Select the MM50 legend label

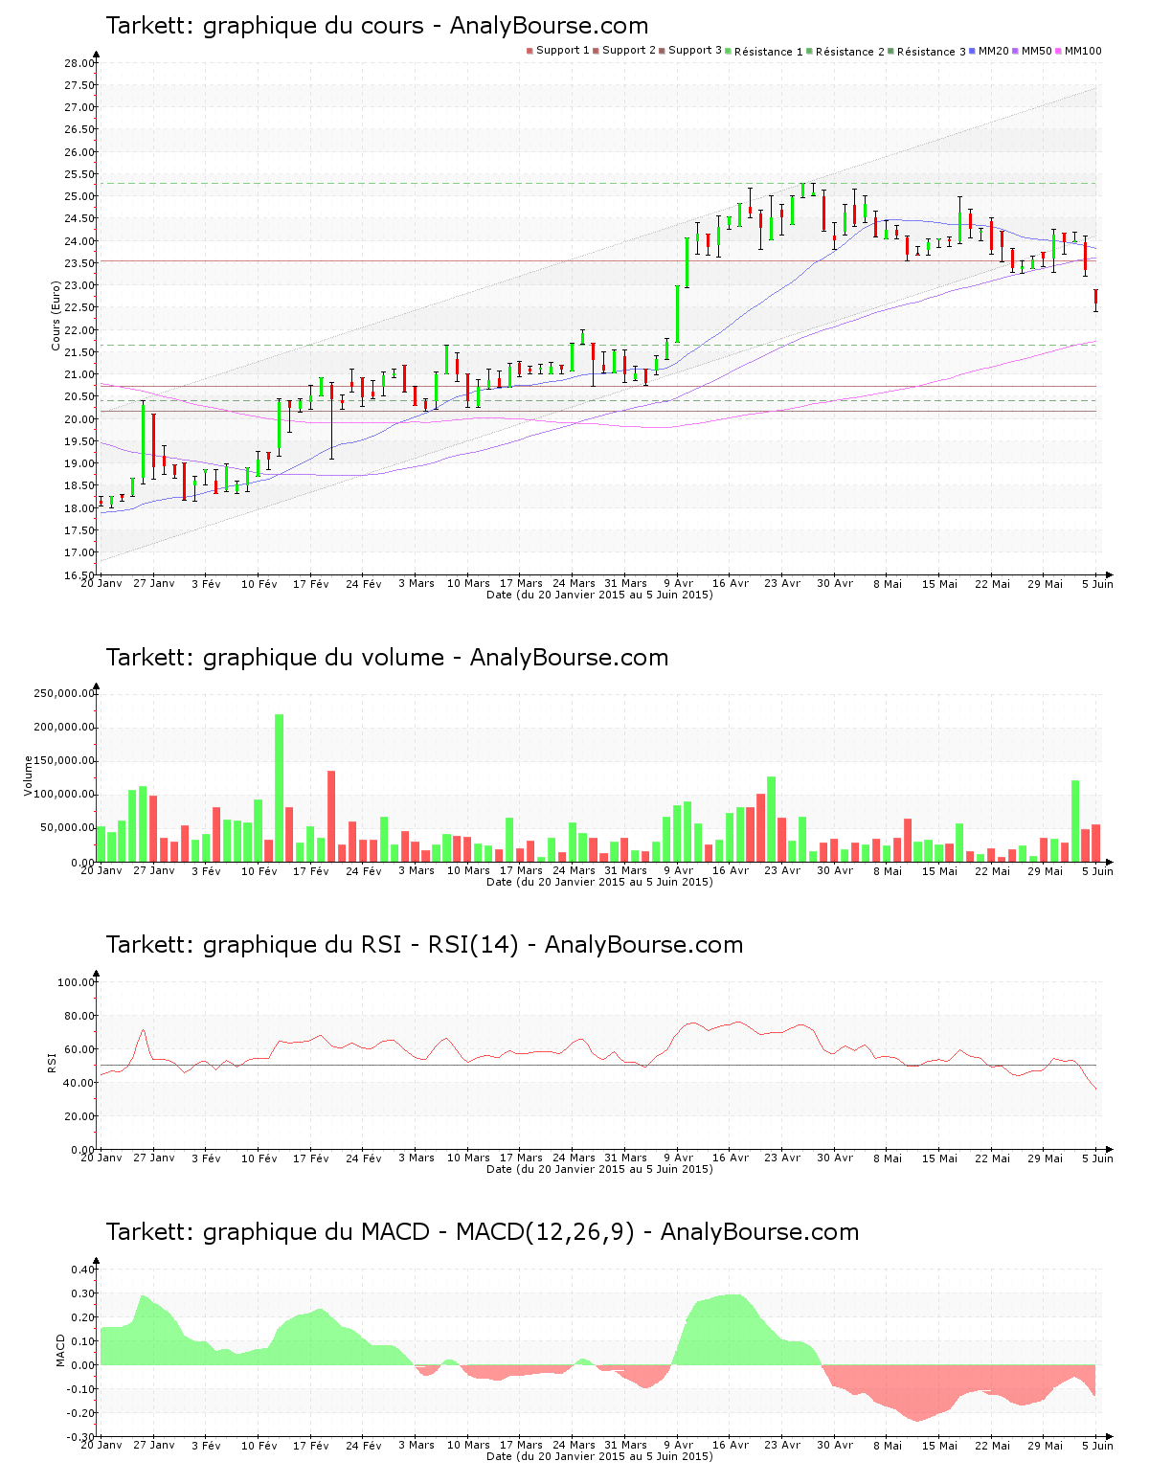(1036, 51)
